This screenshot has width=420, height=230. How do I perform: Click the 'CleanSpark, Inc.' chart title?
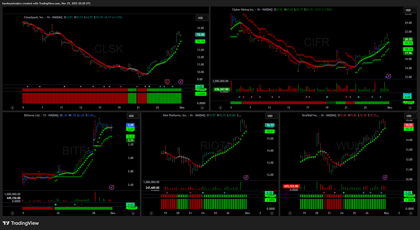tap(34, 18)
